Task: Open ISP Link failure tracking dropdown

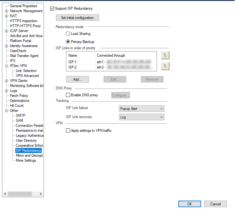Action: pos(142,109)
